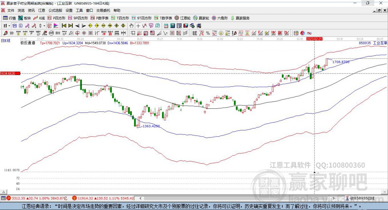Image resolution: width=388 pixels, height=210 pixels.
Task: Click the blue infinity loop icon
Action: coord(309,33)
